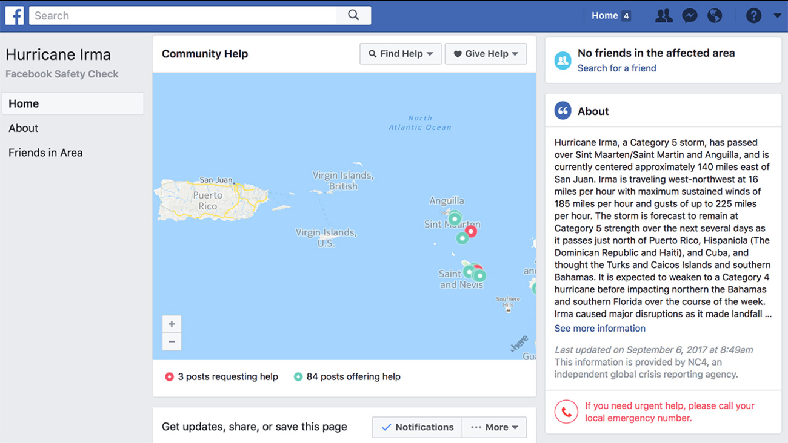Open the Notifications globe icon
Image resolution: width=788 pixels, height=443 pixels.
point(715,15)
